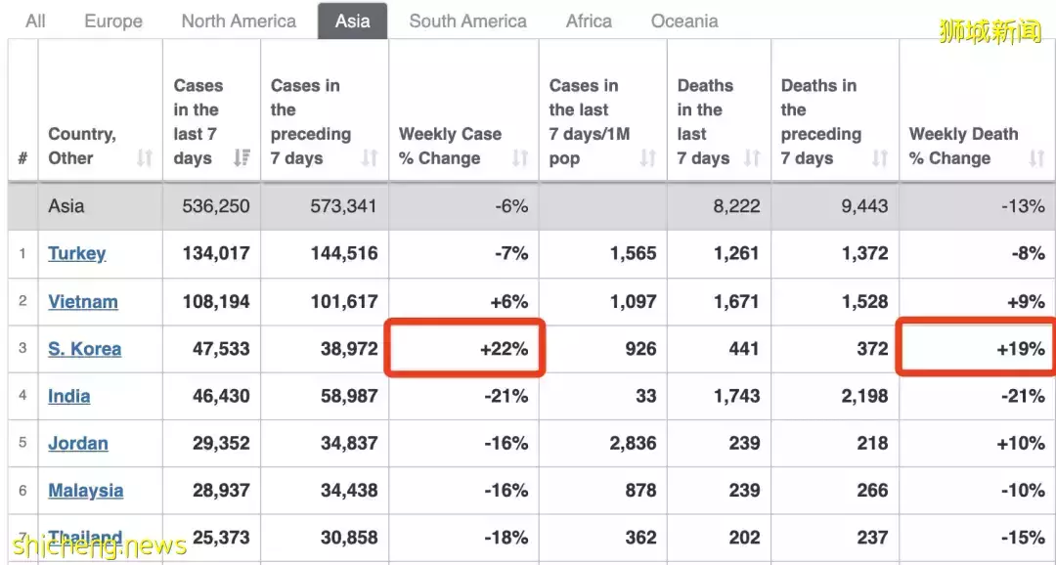Switch to the Europe tab
Viewport: 1056px width, 565px height.
point(113,21)
